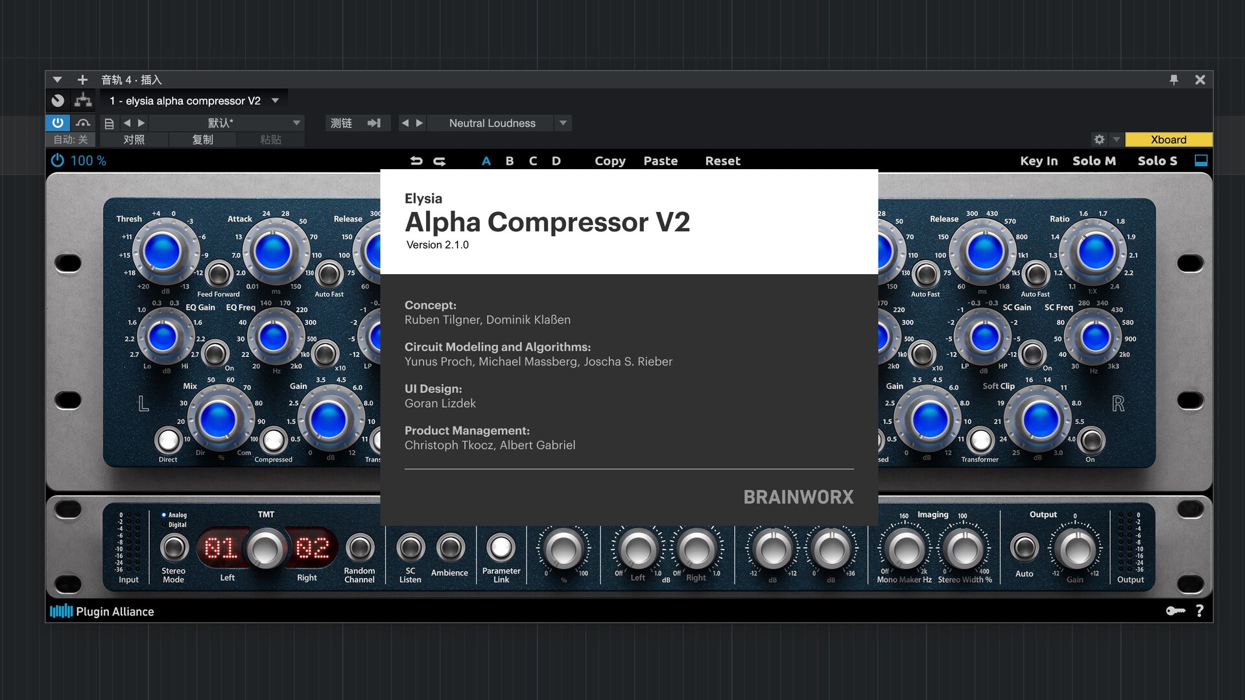Click the Random Channel button
The height and width of the screenshot is (700, 1245).
tap(360, 548)
